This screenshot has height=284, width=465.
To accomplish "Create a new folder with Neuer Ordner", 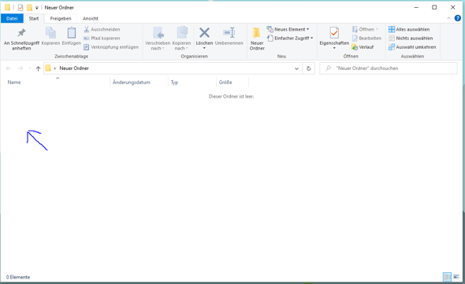I will tap(257, 39).
